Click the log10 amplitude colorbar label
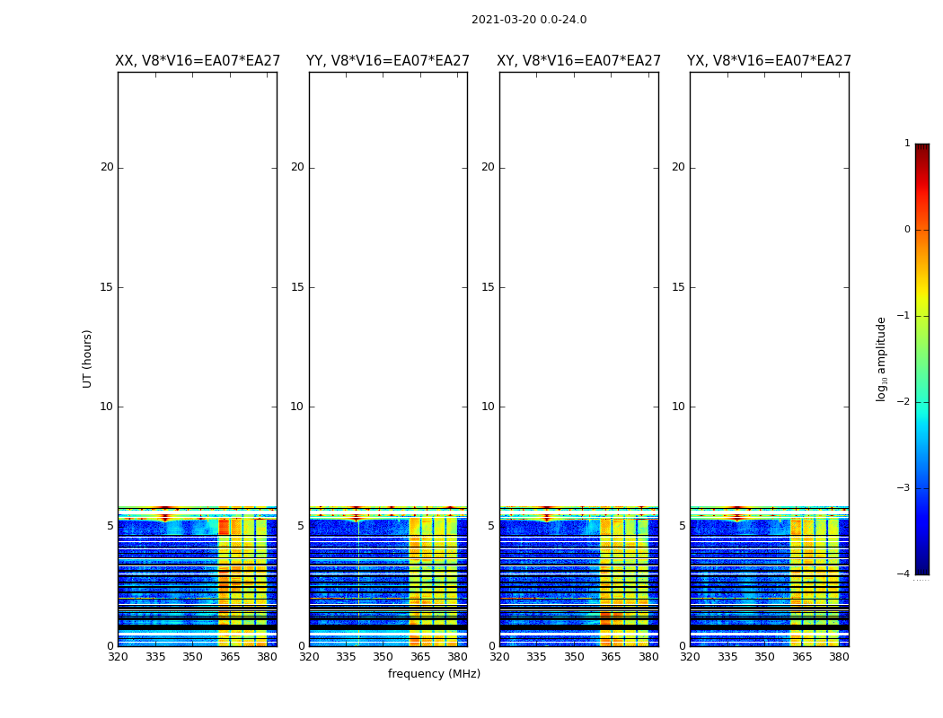The image size is (943, 718). 881,358
